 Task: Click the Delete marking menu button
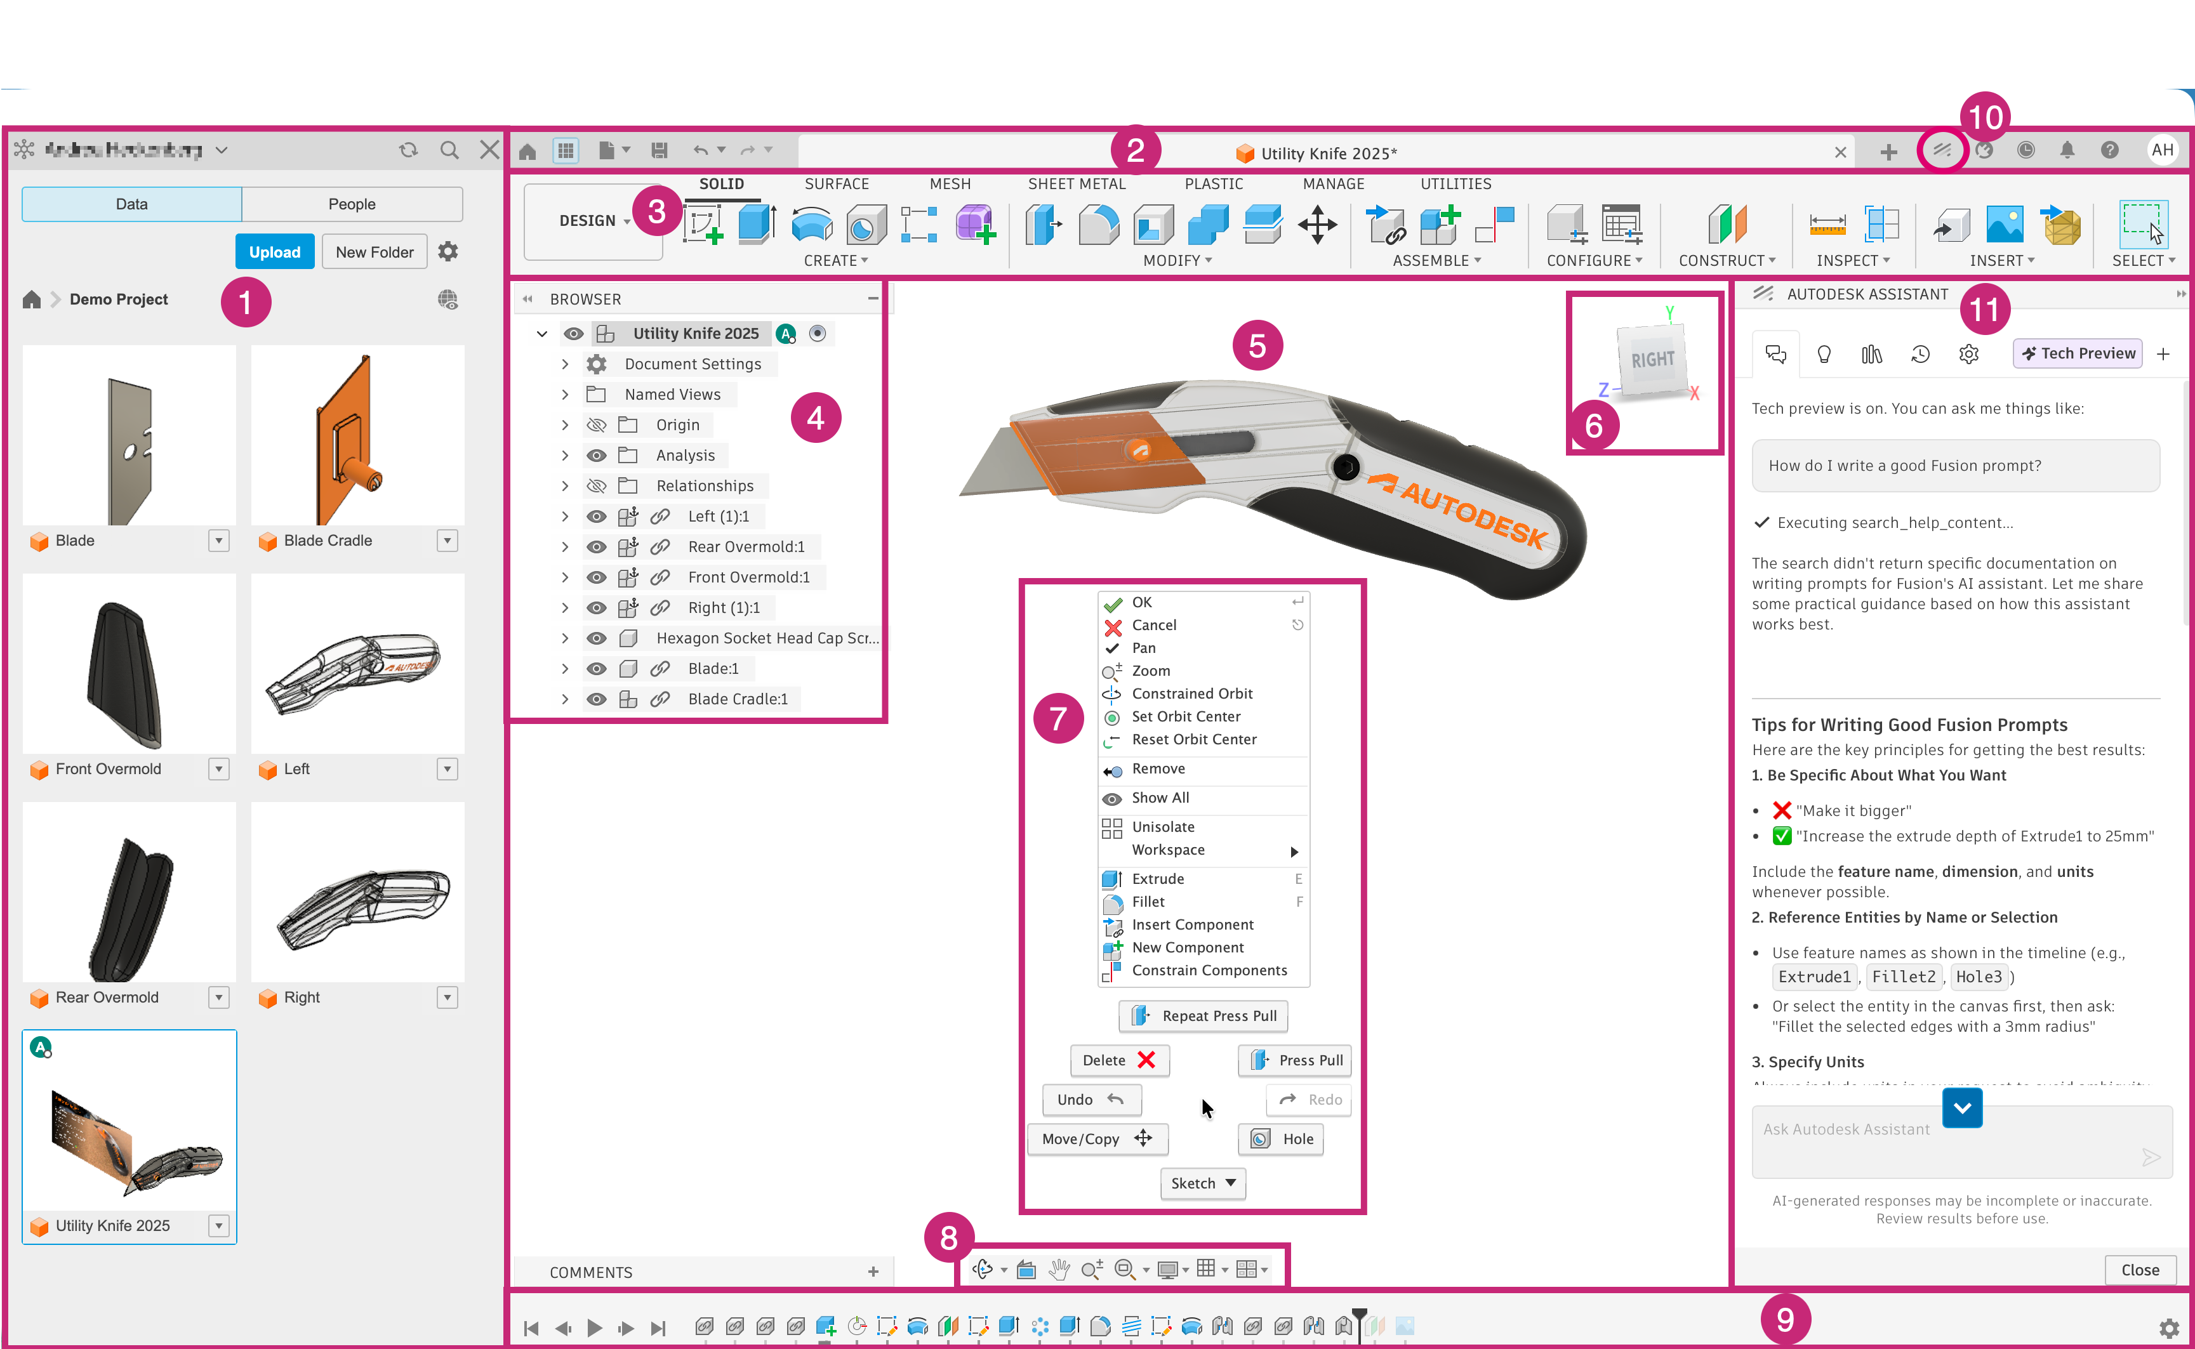click(x=1119, y=1060)
